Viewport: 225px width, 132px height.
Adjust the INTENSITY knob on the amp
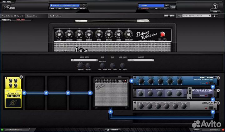(x=128, y=34)
